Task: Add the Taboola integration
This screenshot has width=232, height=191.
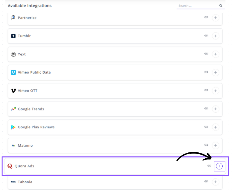Action: (216, 182)
